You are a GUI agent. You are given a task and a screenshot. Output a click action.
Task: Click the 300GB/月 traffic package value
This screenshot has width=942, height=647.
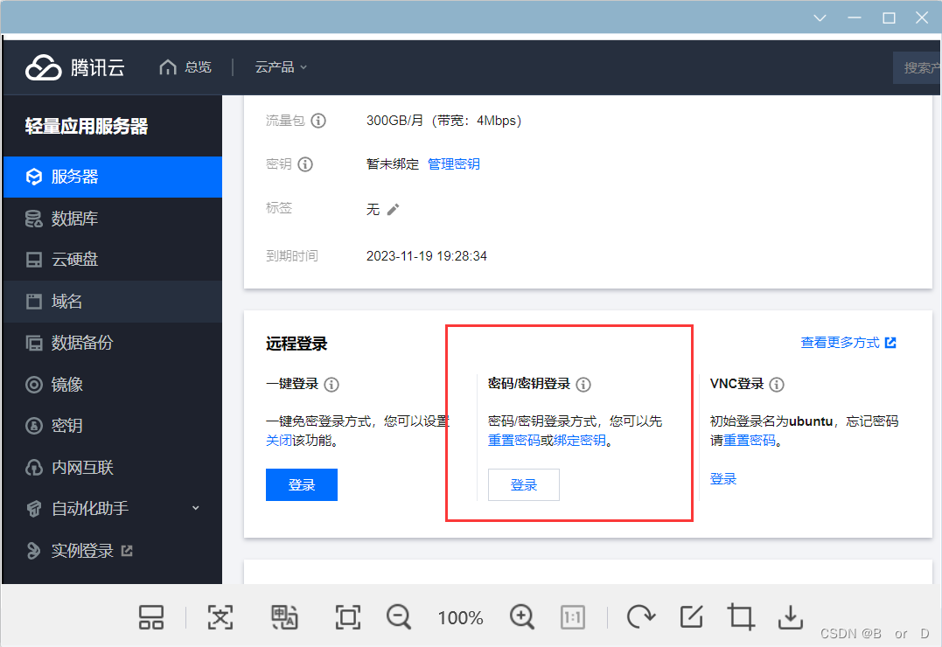click(x=444, y=121)
